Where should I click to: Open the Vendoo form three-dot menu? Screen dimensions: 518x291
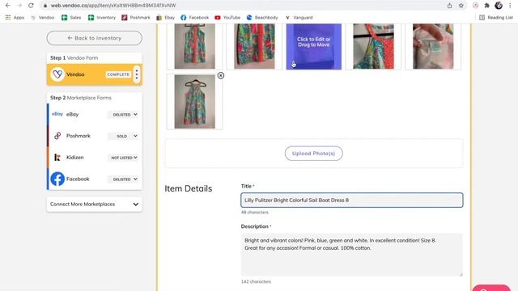[x=137, y=74]
